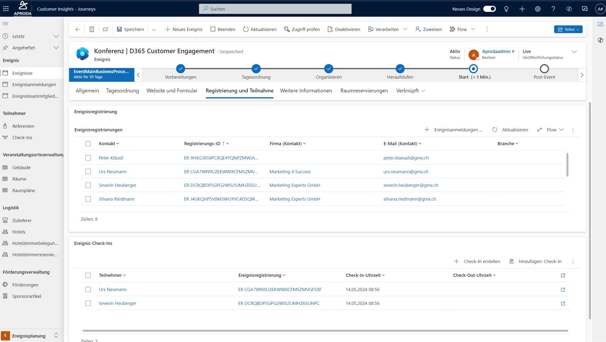Check the checkbox next to Peter Kläusli
Screen dimensions: 606x342
88,158
